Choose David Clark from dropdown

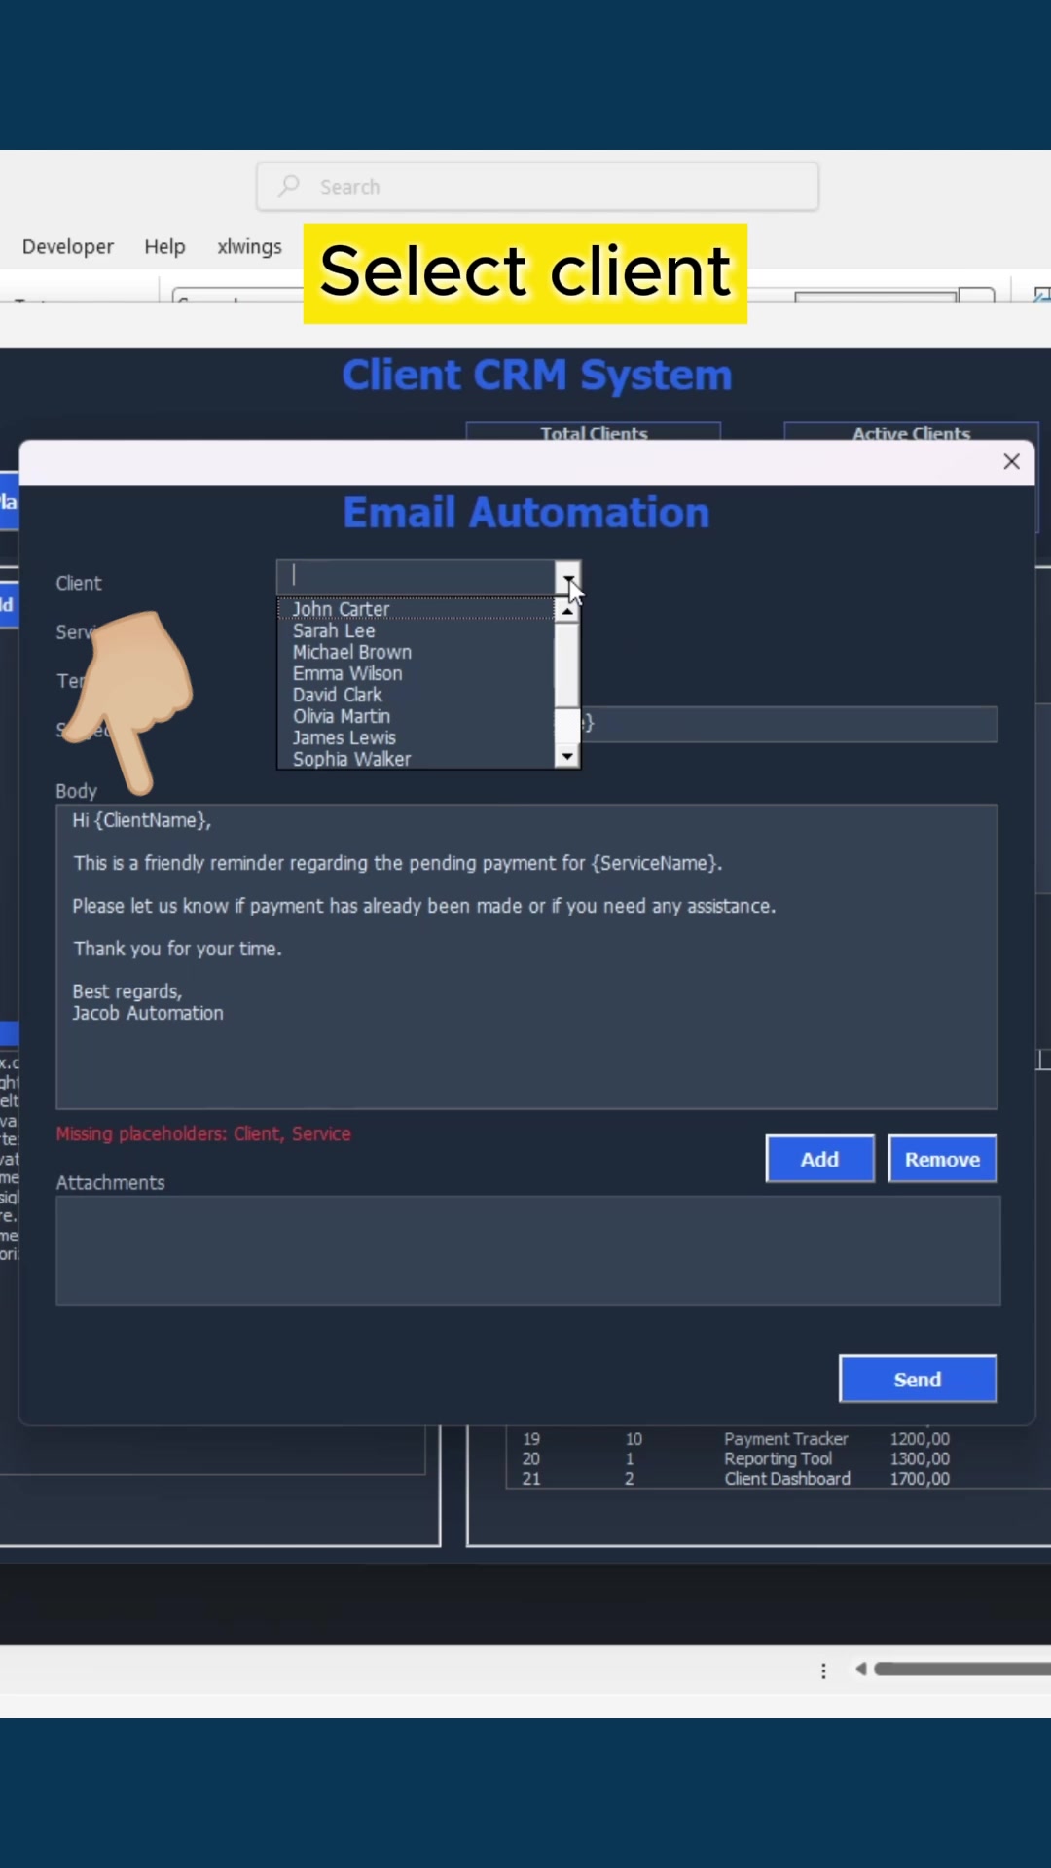[x=416, y=695]
